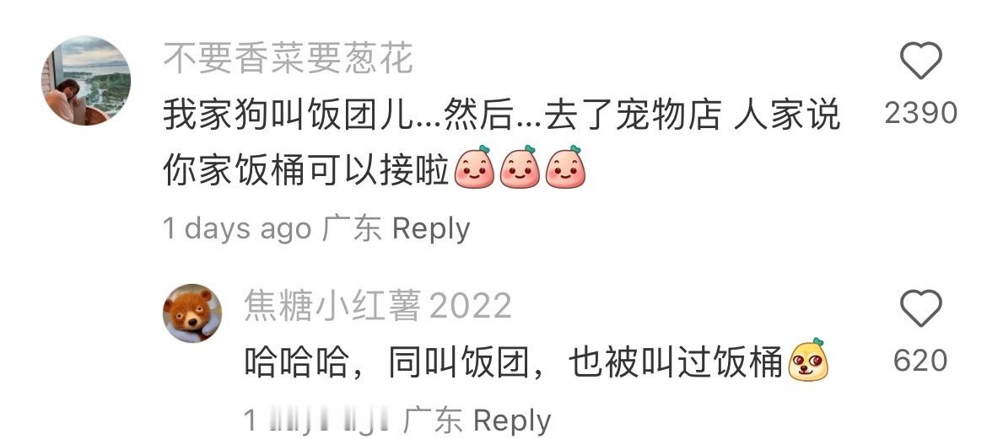Tap the last pink peach emoji
This screenshot has width=987, height=439.
pyautogui.click(x=565, y=168)
